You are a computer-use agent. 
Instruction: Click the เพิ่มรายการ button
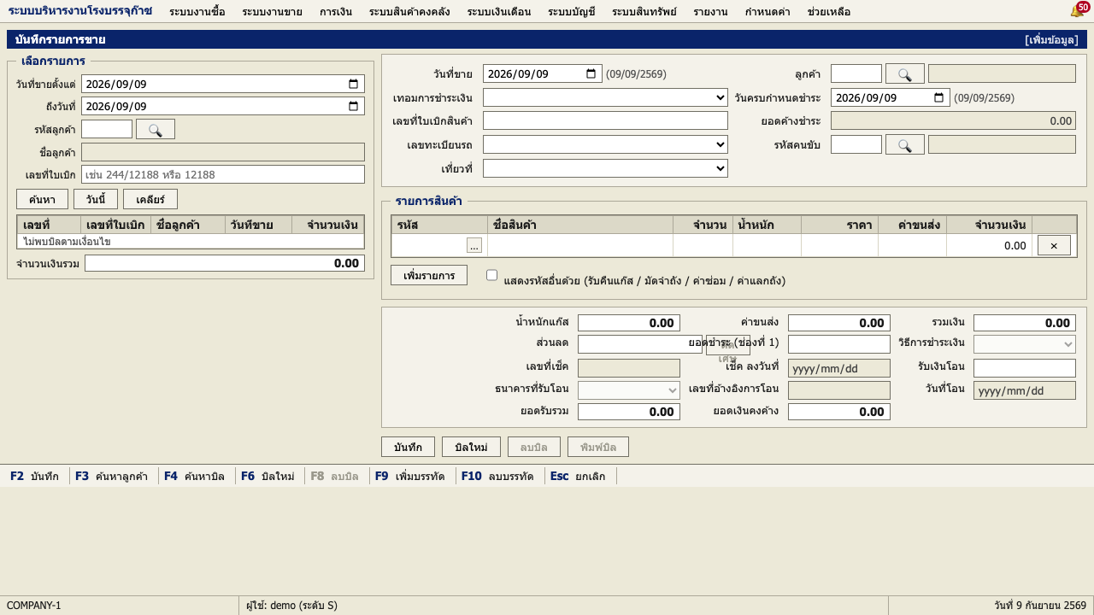coord(429,275)
